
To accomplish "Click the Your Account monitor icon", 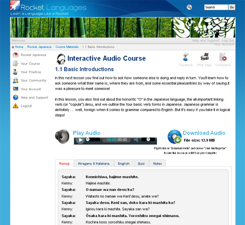I will pos(16,89).
